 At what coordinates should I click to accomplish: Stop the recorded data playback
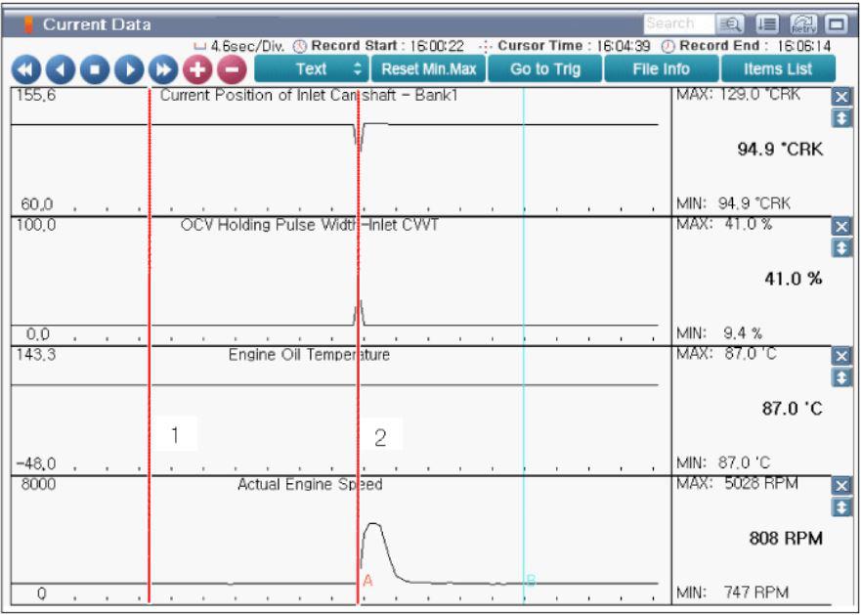pos(93,70)
